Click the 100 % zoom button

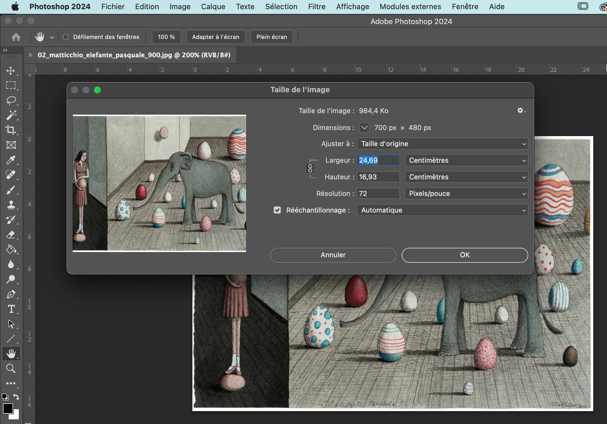pos(166,37)
